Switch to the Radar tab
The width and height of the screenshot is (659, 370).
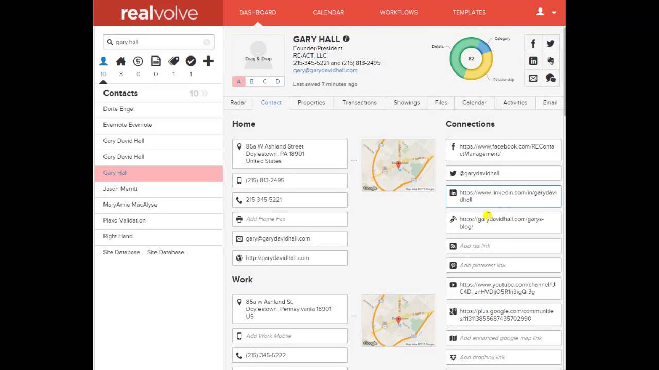pos(238,103)
